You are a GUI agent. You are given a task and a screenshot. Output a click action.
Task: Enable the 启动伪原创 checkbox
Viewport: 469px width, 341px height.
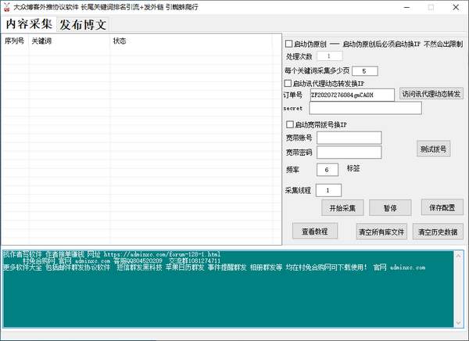(x=289, y=44)
